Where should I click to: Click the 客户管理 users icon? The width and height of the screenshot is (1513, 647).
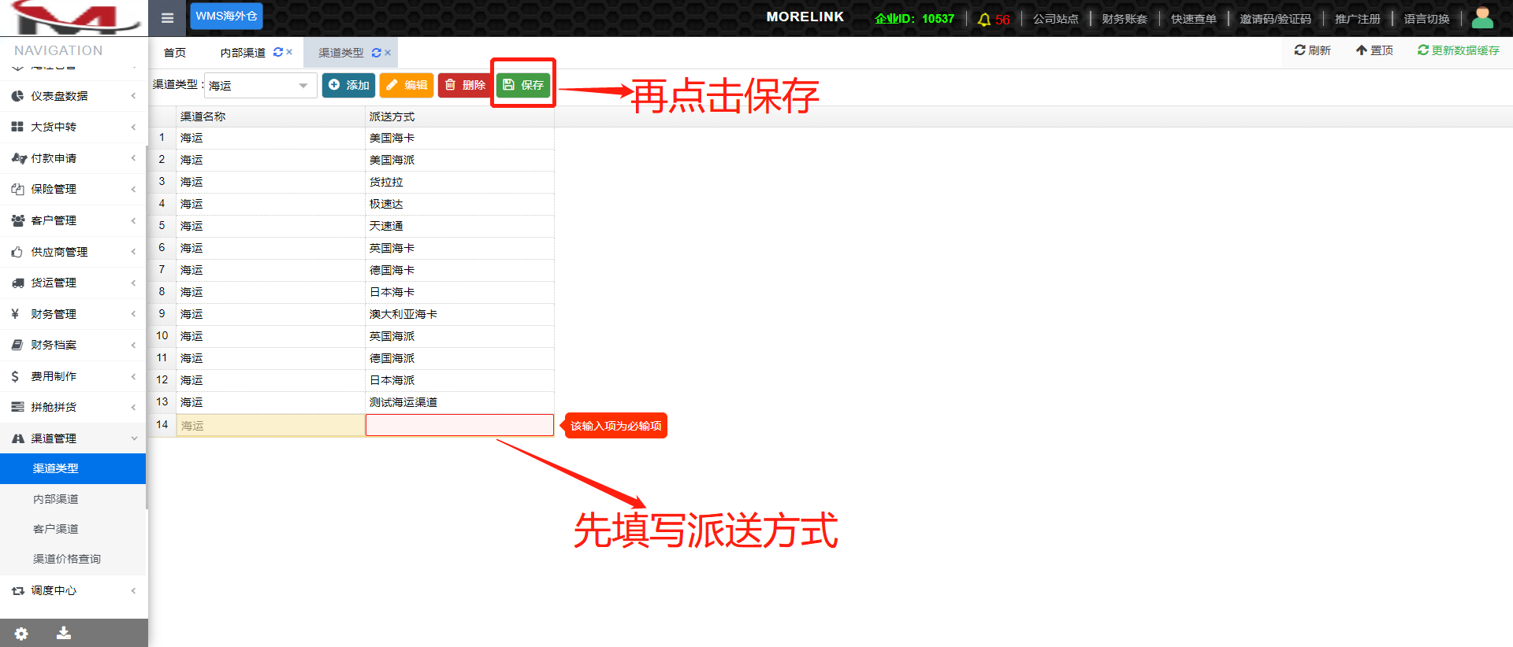[18, 220]
